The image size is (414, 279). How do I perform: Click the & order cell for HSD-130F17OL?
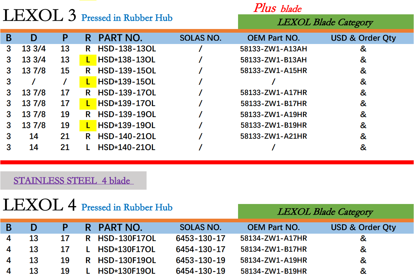(363, 238)
